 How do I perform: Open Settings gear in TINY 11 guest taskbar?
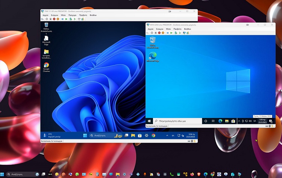(147, 136)
